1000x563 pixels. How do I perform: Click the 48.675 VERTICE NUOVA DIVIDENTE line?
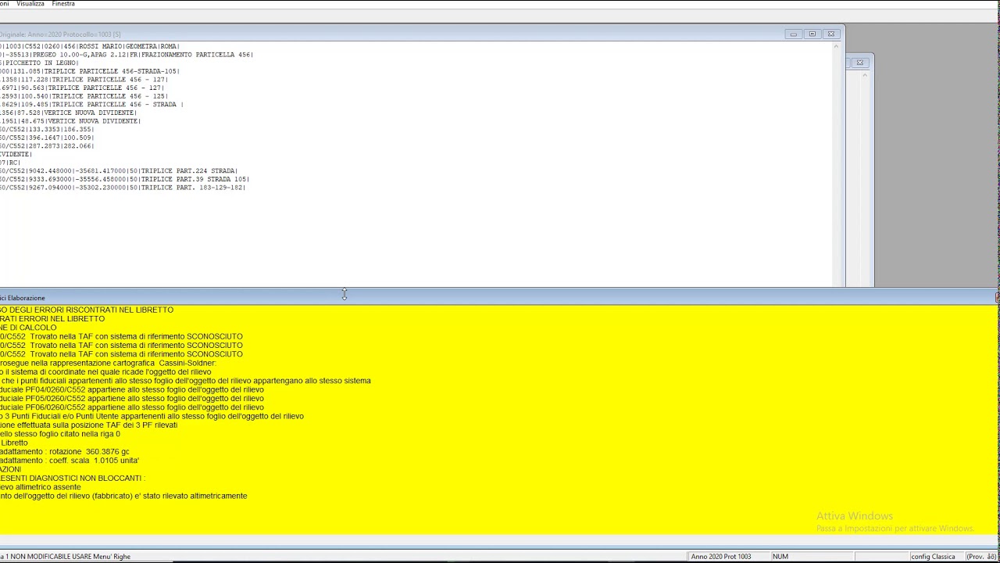click(70, 121)
